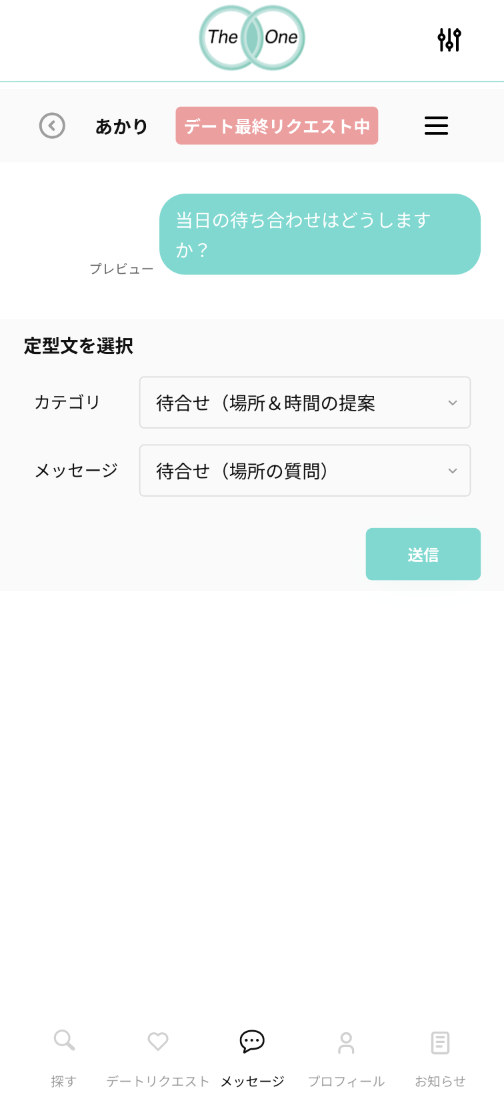Tap the あかり user name
This screenshot has height=1099, width=504.
(121, 126)
